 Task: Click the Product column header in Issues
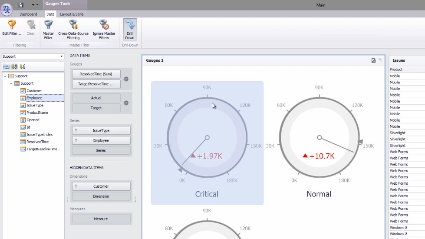pos(407,70)
